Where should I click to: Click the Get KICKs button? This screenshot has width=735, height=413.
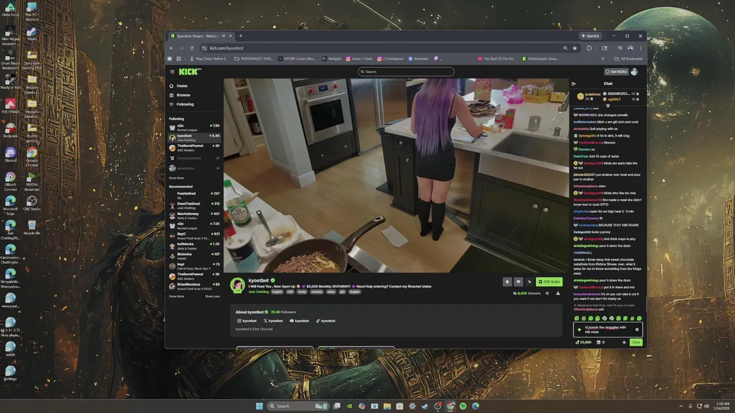(616, 72)
